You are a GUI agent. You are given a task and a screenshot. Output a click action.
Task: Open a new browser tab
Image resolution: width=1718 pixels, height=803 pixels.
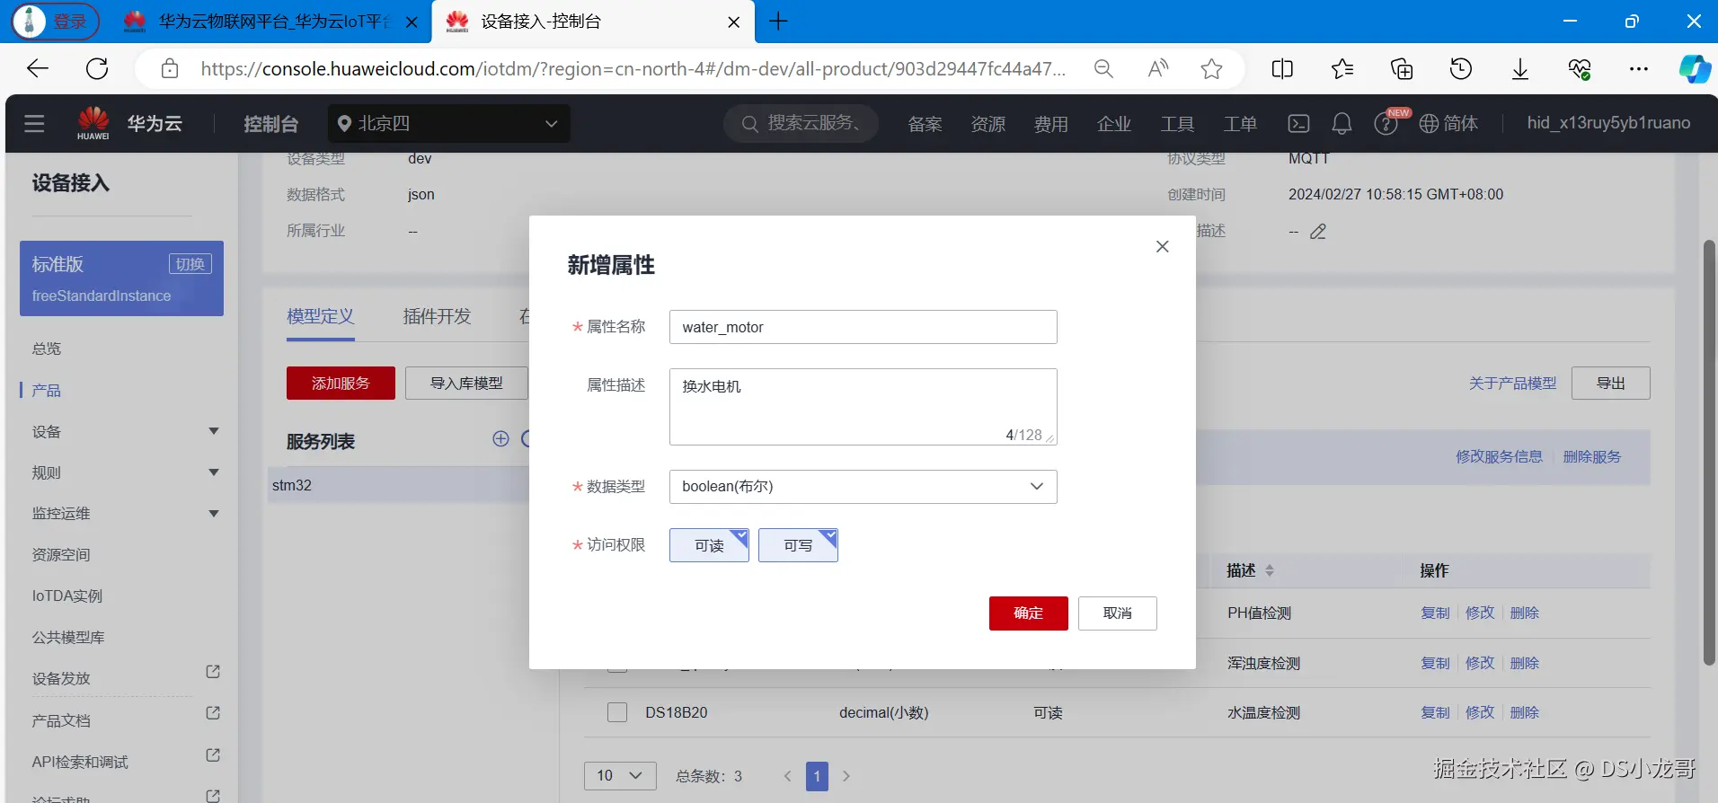[x=778, y=22]
